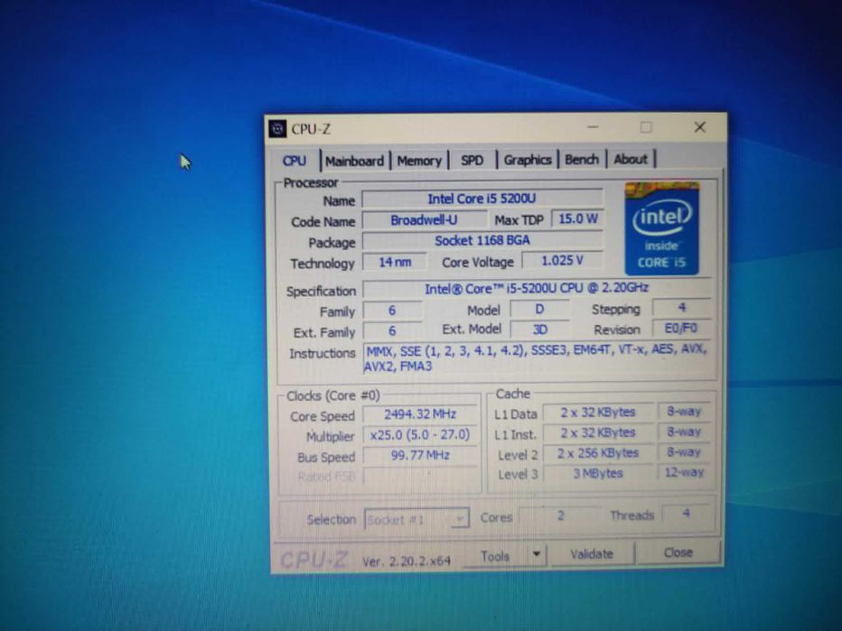Click the Model value D

pyautogui.click(x=539, y=309)
